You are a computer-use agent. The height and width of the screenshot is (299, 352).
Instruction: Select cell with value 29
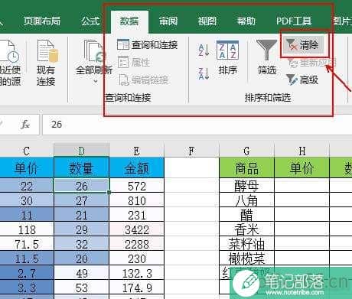(81, 229)
